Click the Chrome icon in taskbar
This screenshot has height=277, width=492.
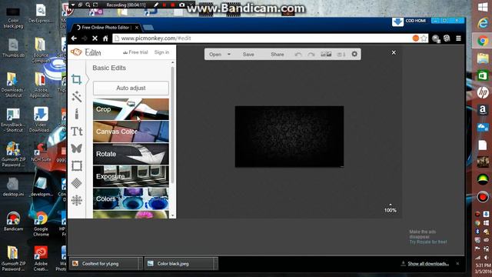[x=483, y=41]
